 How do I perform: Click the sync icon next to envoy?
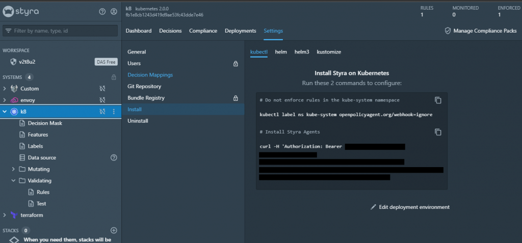click(x=102, y=100)
